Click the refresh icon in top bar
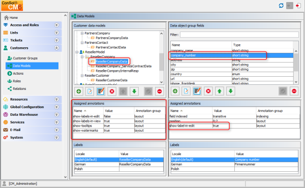 (x=281, y=6)
